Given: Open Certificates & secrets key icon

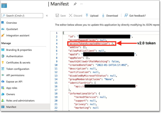Looking at the screenshot, I should tap(3, 62).
